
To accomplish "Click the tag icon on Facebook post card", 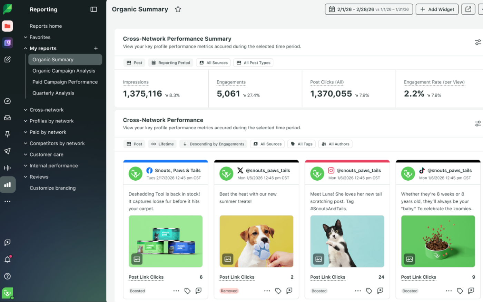I will [x=187, y=291].
